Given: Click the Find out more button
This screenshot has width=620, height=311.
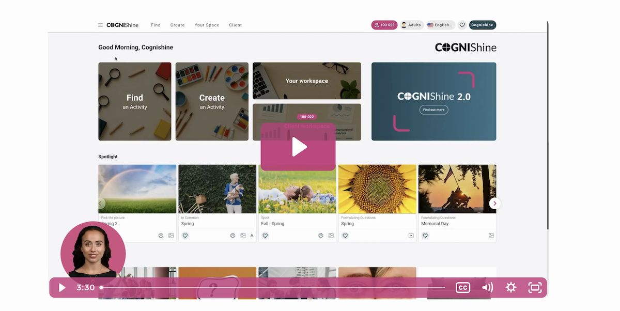Looking at the screenshot, I should click(434, 110).
